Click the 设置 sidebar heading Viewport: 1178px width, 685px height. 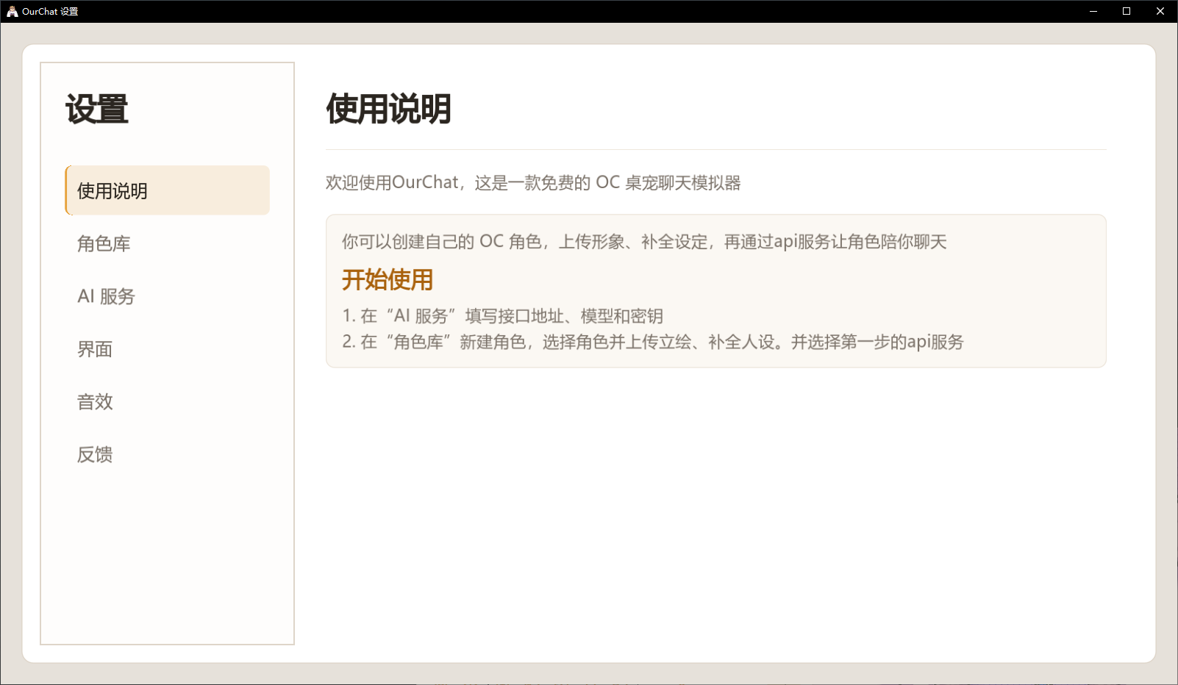pos(97,109)
